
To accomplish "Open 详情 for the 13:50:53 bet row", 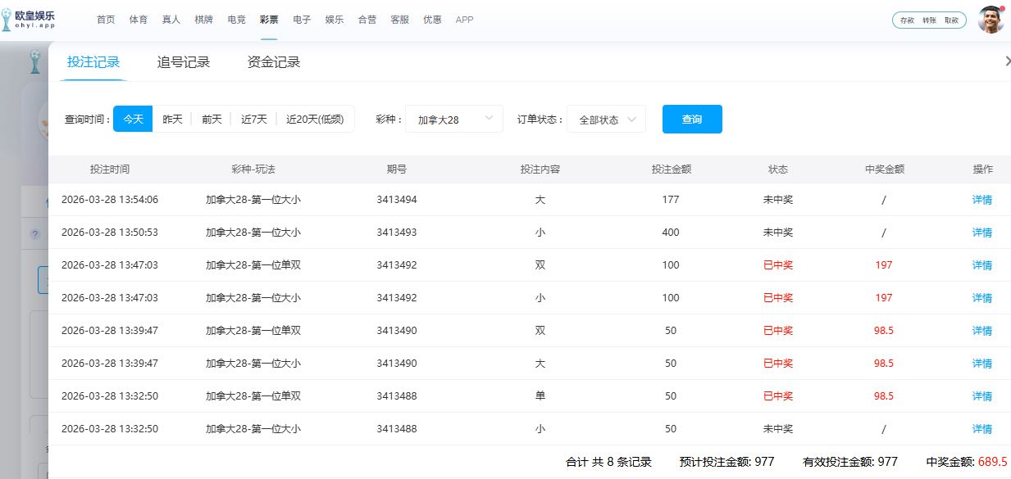I will tap(981, 233).
